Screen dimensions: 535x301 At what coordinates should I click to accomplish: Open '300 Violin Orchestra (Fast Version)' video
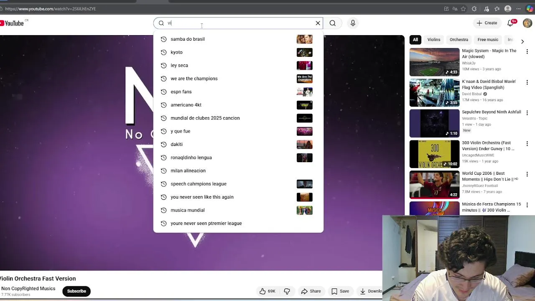point(488,145)
